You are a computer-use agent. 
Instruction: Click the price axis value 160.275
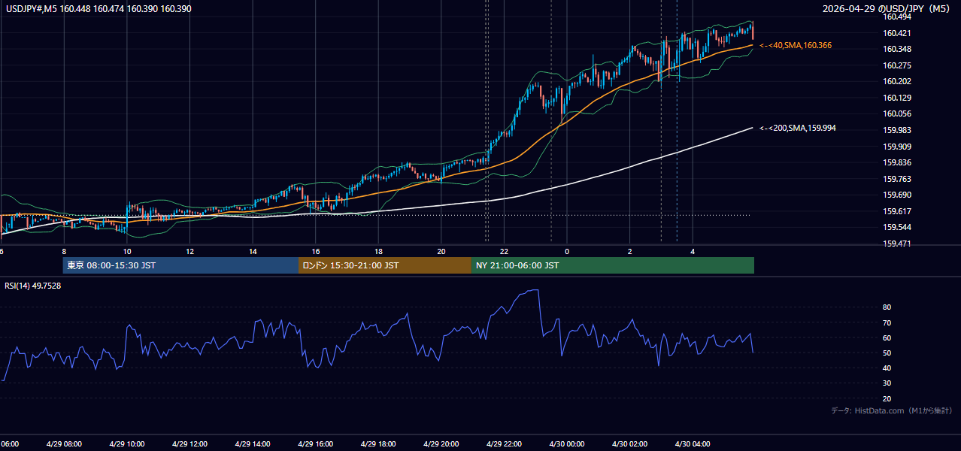pos(896,65)
